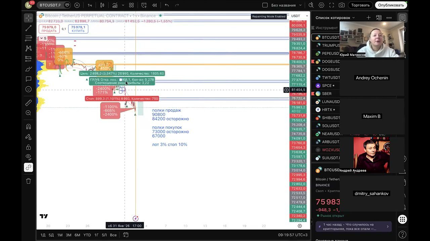The height and width of the screenshot is (241, 430).
Task: Select the ruler measure tool
Action: pos(29,103)
